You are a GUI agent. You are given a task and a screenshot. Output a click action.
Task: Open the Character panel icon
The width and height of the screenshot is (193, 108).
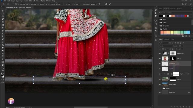[x=156, y=28]
